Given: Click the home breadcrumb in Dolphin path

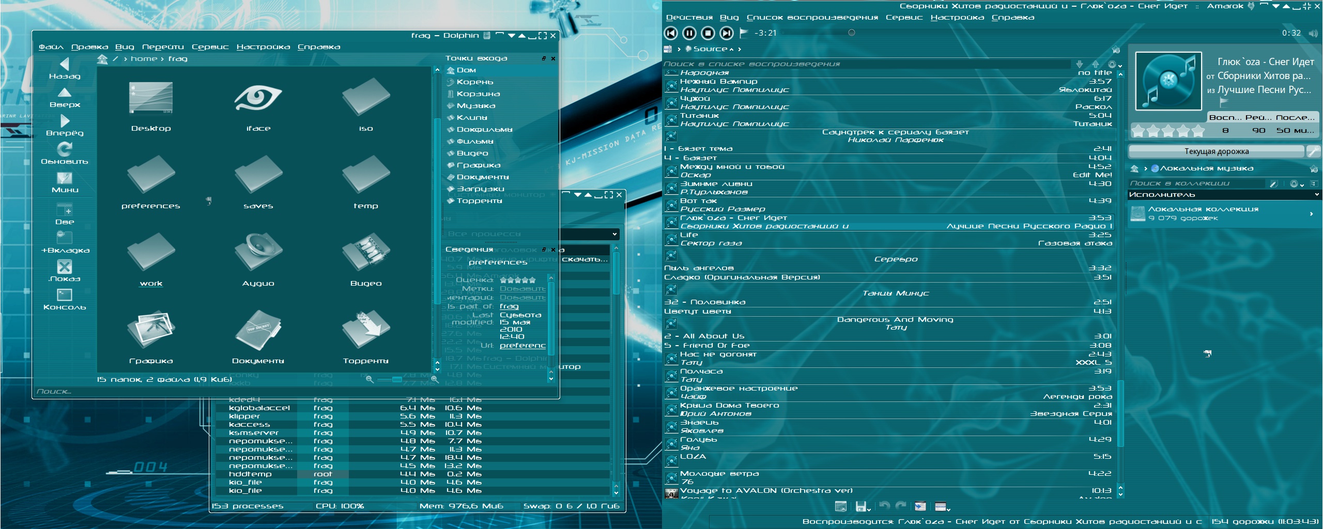Looking at the screenshot, I should [x=144, y=59].
